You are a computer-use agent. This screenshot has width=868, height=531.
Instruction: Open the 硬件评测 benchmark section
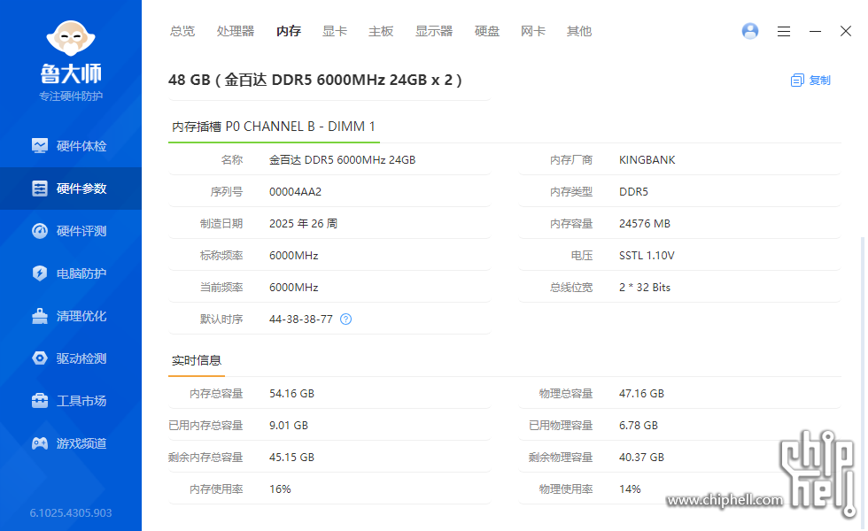click(71, 231)
